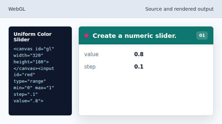Click the 'height="180">' code line
The height and width of the screenshot is (124, 222).
(x=31, y=62)
